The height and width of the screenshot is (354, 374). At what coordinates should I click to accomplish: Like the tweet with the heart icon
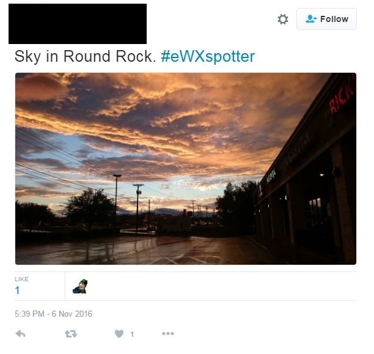[119, 333]
